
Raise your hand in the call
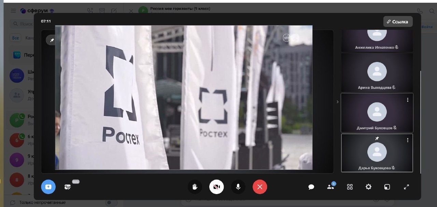point(195,187)
